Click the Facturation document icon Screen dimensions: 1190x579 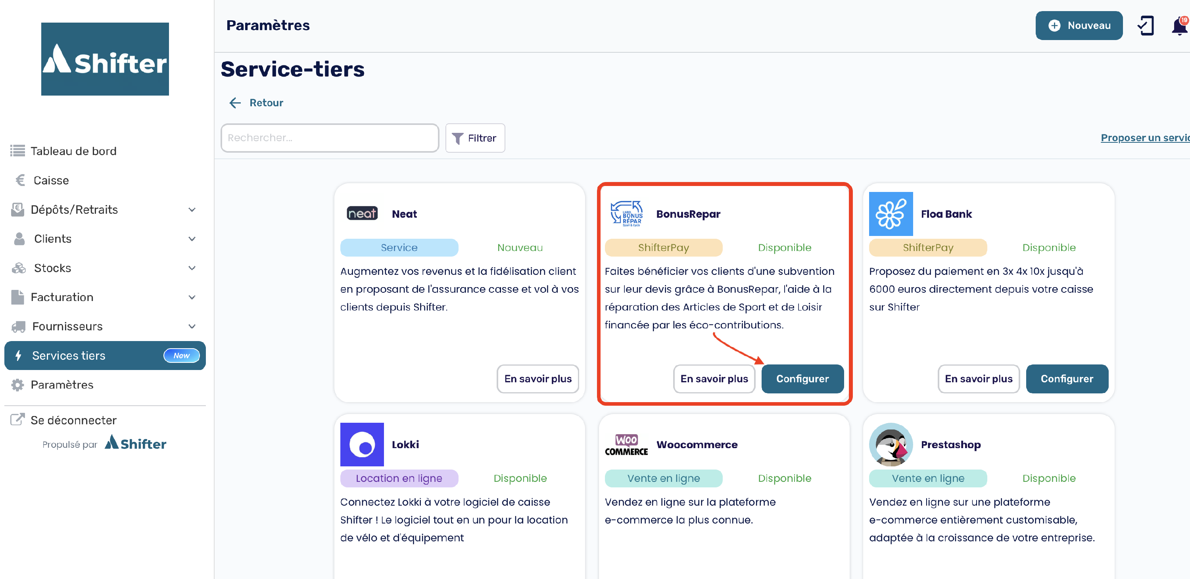point(17,297)
